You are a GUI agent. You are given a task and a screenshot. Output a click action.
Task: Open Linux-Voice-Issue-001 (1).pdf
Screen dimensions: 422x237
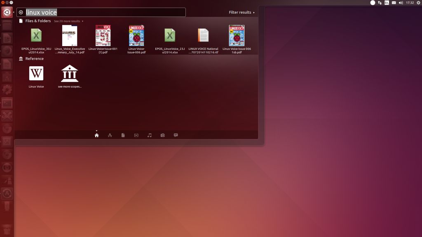tap(103, 39)
